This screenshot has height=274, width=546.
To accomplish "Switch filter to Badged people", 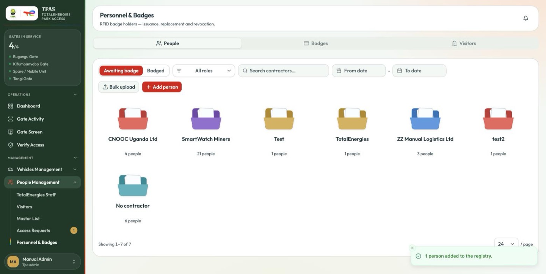I will pos(156,70).
